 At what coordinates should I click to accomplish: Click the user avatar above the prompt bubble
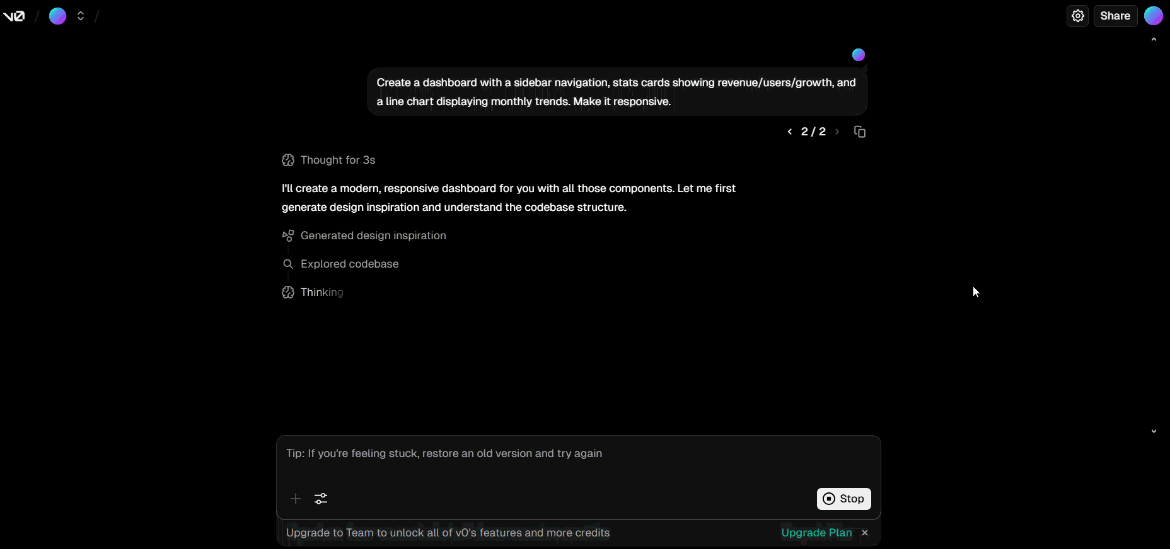coord(859,55)
